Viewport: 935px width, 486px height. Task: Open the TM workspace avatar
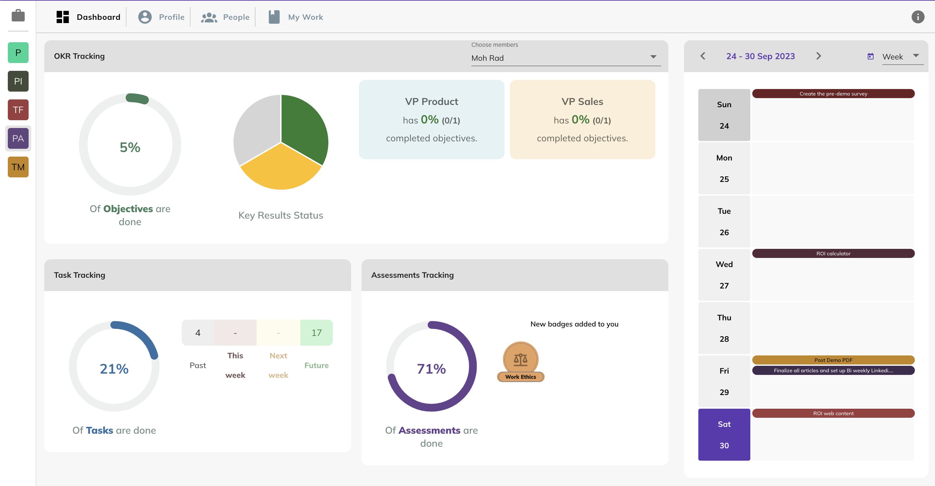point(18,167)
